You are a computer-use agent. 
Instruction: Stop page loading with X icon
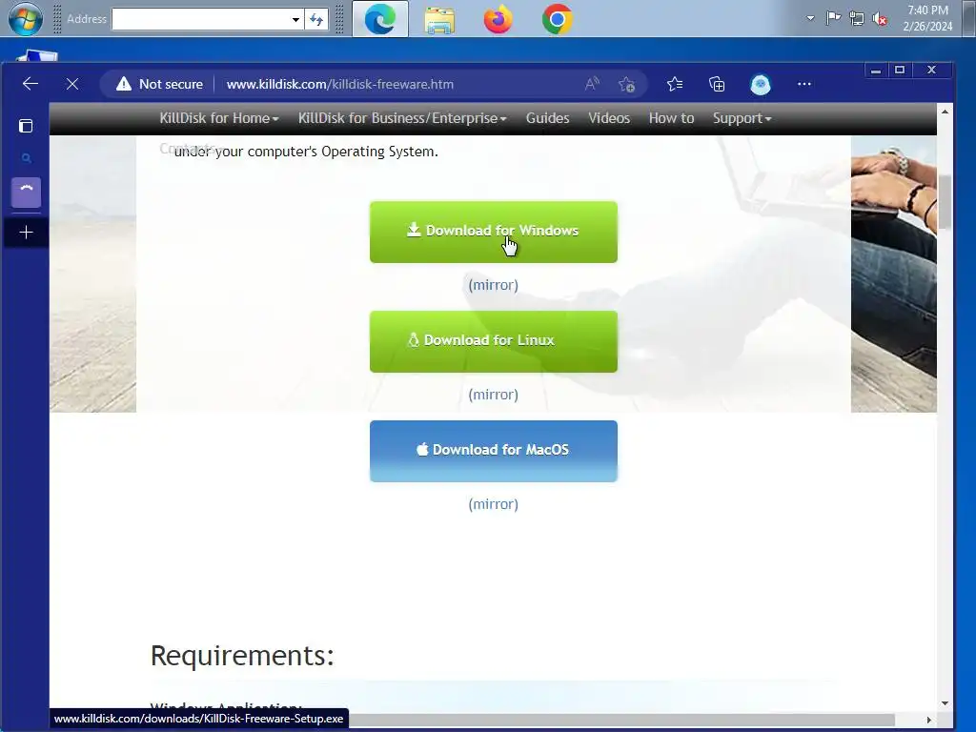click(72, 84)
